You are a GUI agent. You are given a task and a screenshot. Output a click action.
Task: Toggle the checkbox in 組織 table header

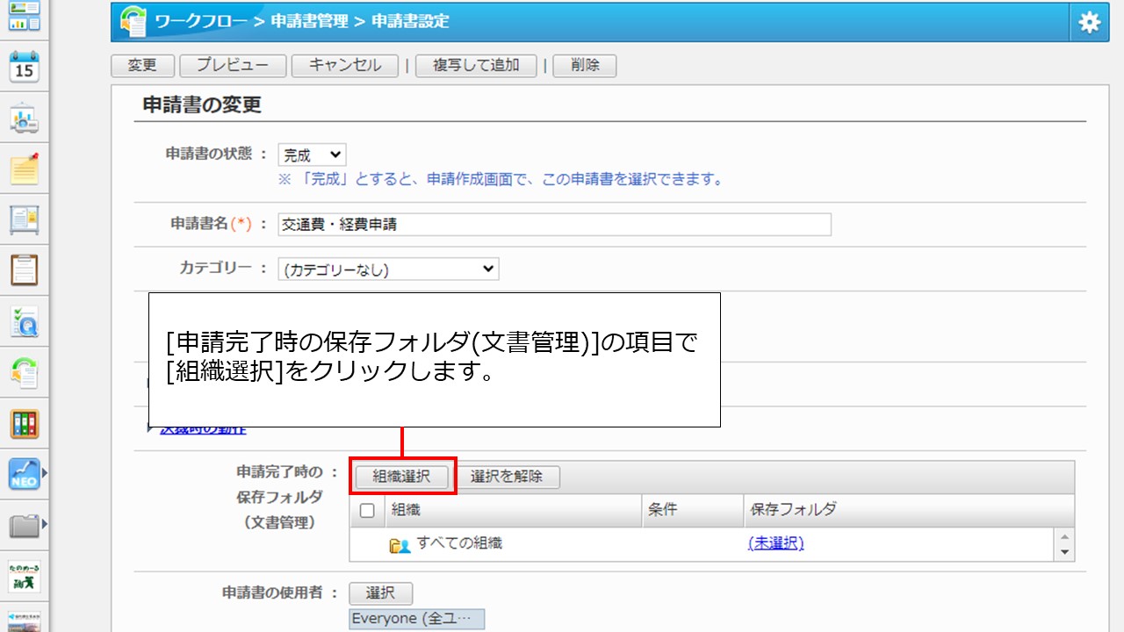pyautogui.click(x=367, y=510)
